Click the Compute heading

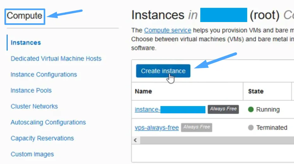(25, 16)
